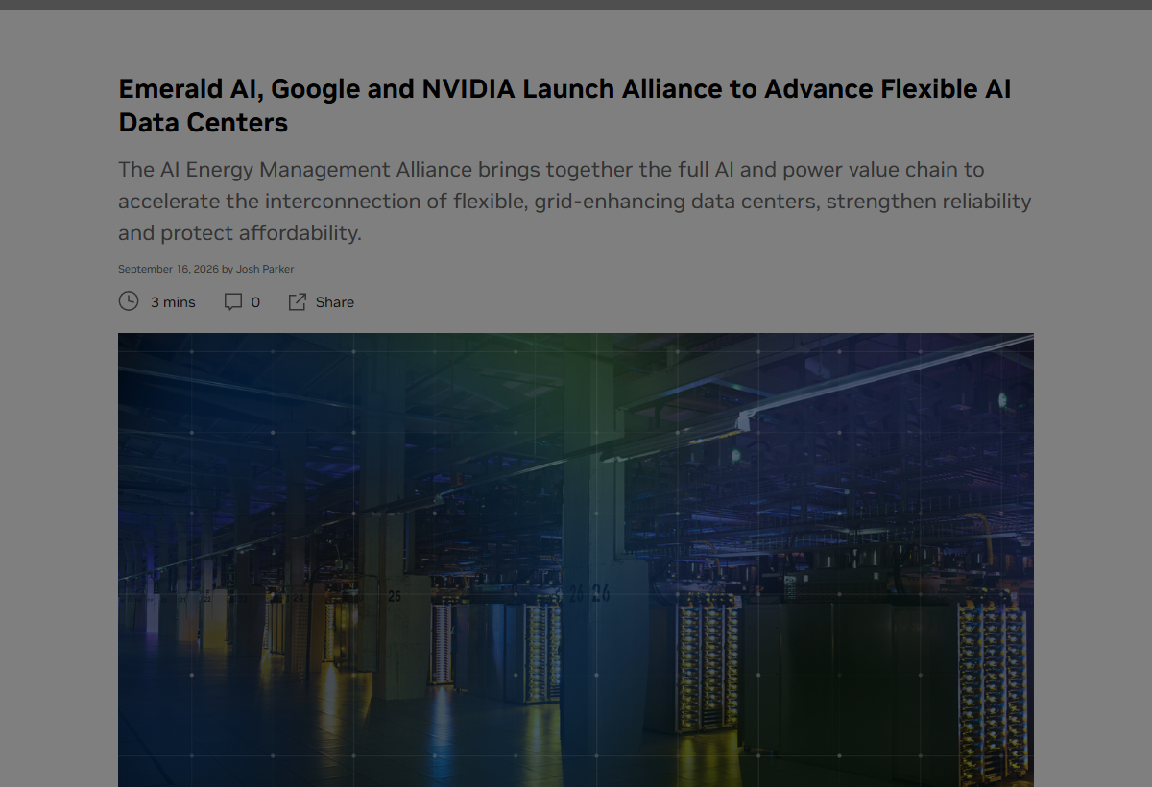Click the data center hero image
The height and width of the screenshot is (787, 1152).
coord(576,560)
